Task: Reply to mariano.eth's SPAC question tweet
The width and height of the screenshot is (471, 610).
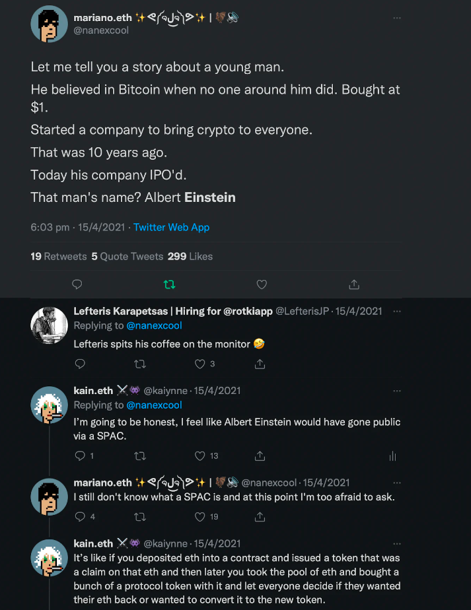Action: point(80,516)
